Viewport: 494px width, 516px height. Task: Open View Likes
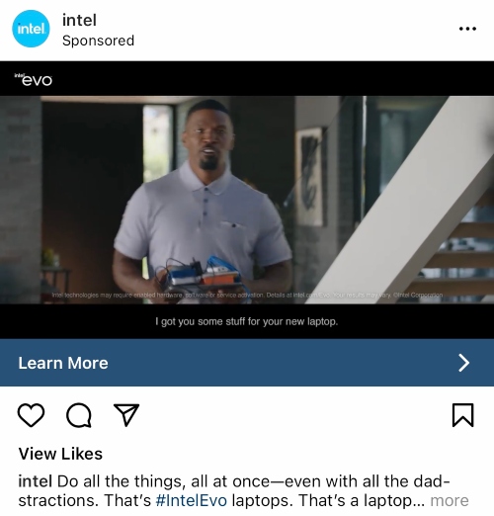click(60, 454)
